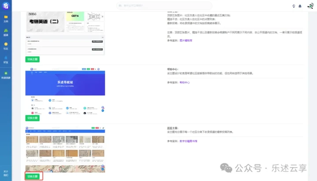This screenshot has height=181, width=317.
Task: Open the 数字古籍图书馆 reference link
Action: pos(188,141)
